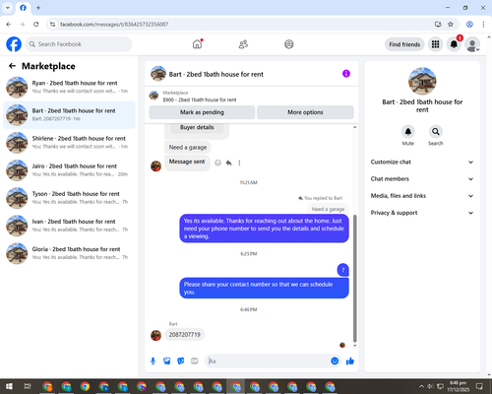Image resolution: width=492 pixels, height=394 pixels.
Task: Go back from Marketplace chats
Action: [12, 66]
